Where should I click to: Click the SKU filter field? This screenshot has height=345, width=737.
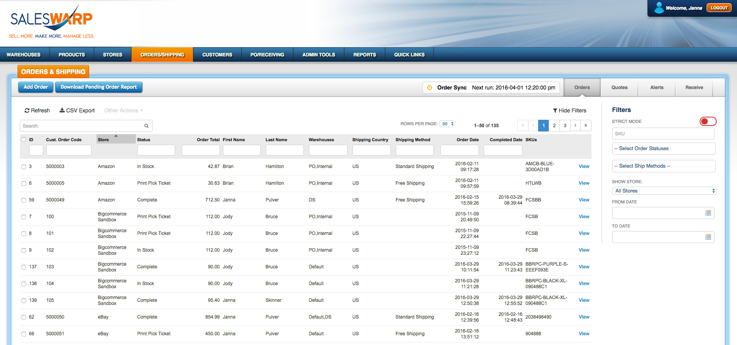pos(663,133)
